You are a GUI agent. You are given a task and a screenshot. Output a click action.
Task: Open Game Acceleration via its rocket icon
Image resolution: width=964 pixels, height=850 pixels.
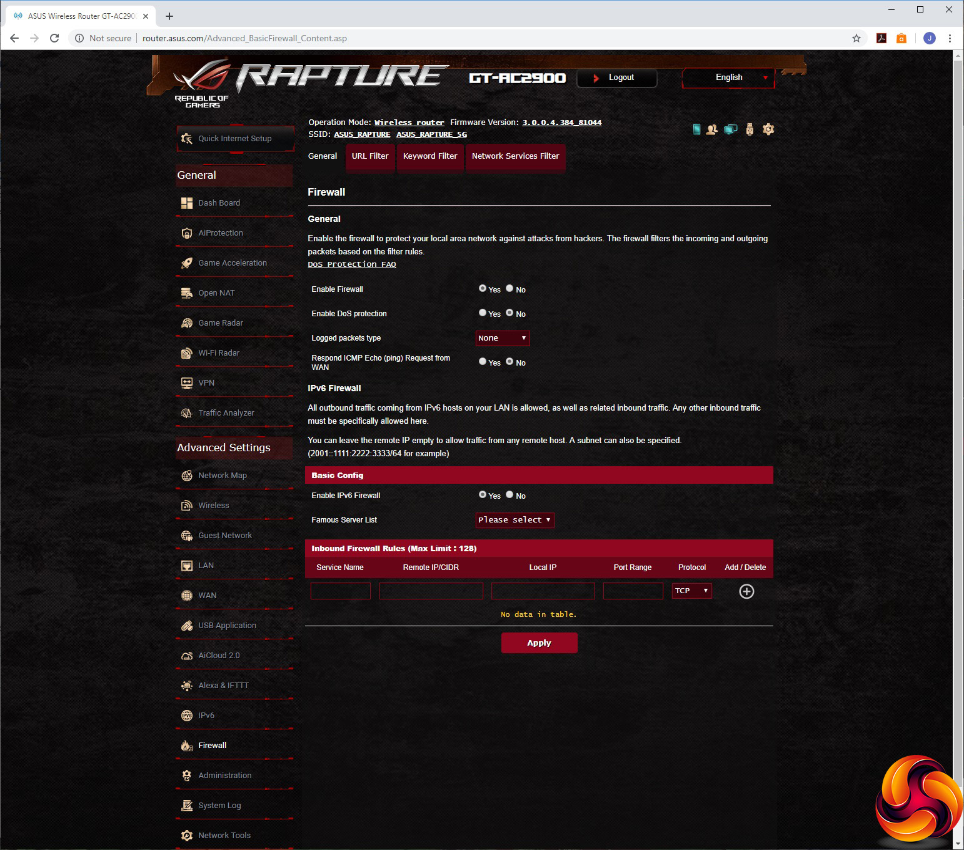pyautogui.click(x=186, y=263)
